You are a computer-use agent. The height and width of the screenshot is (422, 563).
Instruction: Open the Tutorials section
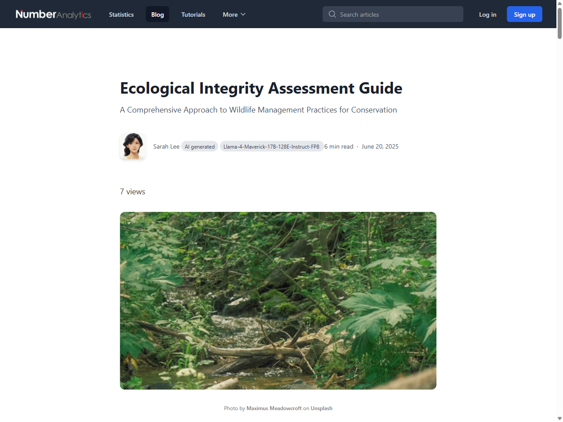click(193, 14)
